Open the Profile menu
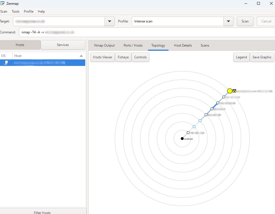The image size is (275, 214). 29,11
